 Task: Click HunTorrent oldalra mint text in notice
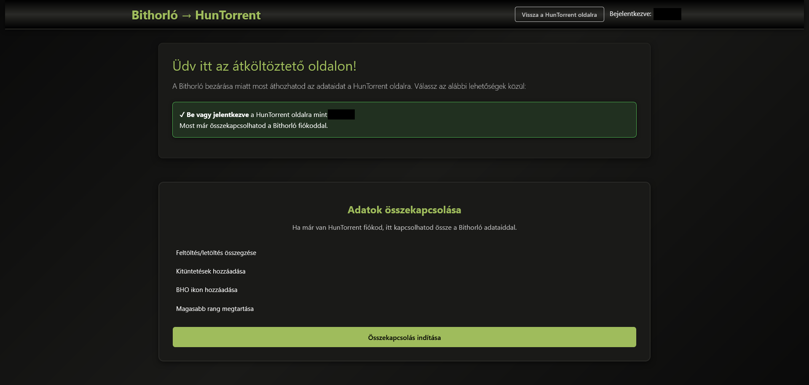pyautogui.click(x=291, y=115)
